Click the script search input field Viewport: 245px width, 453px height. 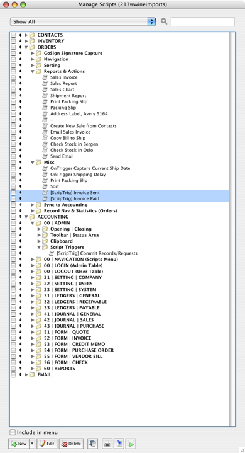203,22
